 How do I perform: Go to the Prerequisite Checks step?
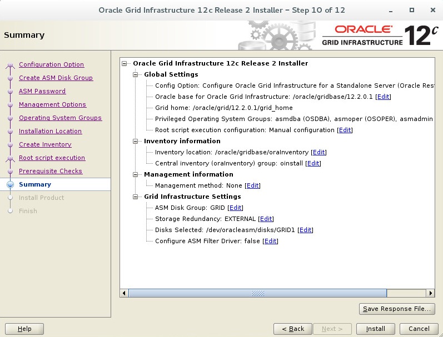pos(51,171)
